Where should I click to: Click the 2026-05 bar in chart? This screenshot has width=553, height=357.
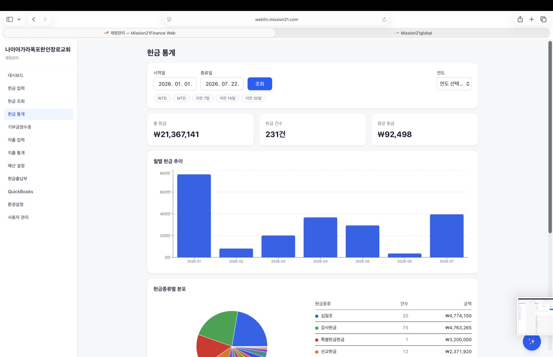point(363,241)
